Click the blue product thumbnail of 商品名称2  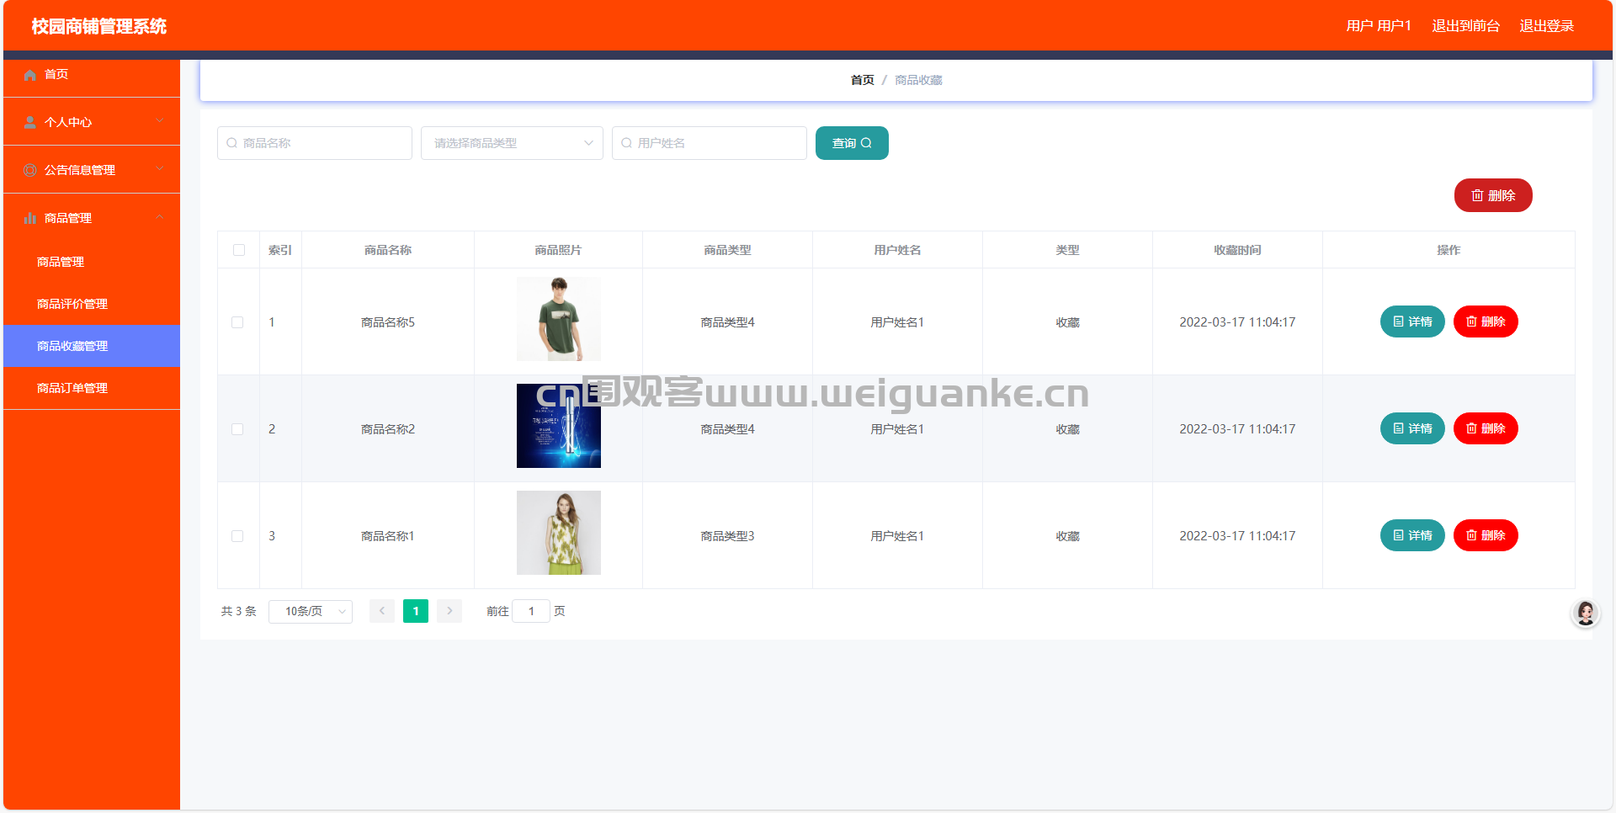pos(559,426)
